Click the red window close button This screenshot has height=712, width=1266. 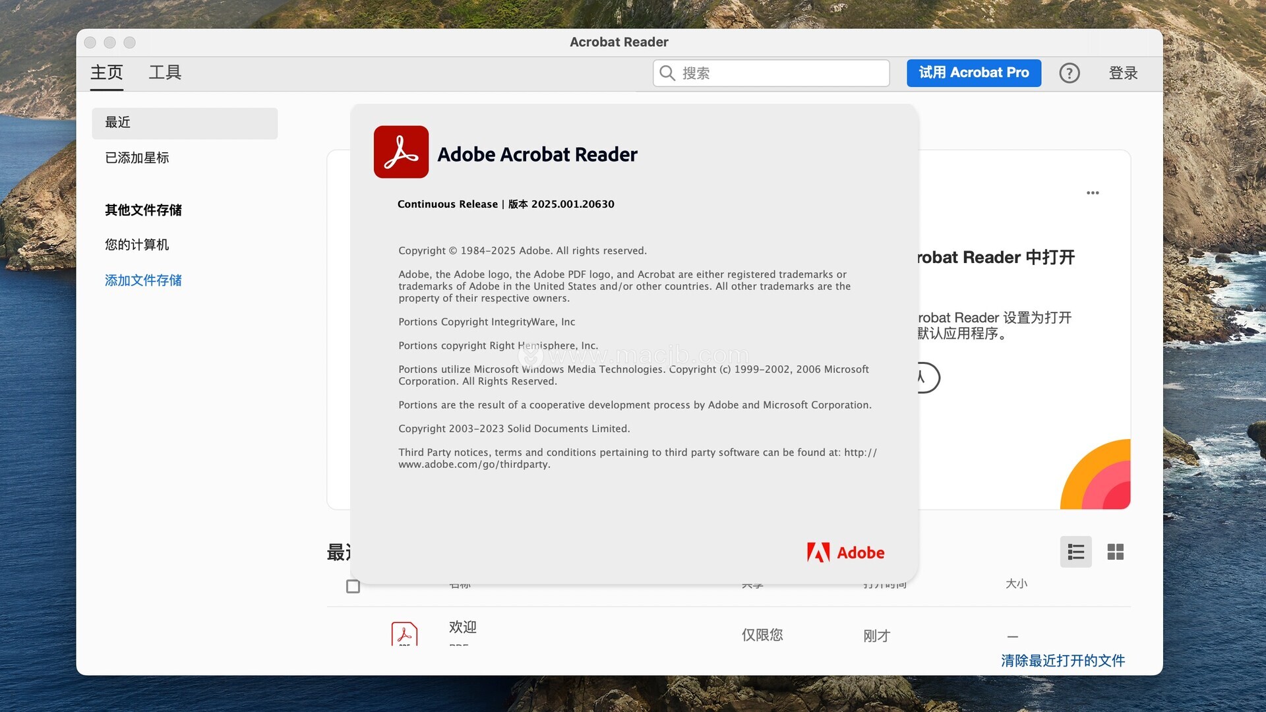click(x=90, y=42)
